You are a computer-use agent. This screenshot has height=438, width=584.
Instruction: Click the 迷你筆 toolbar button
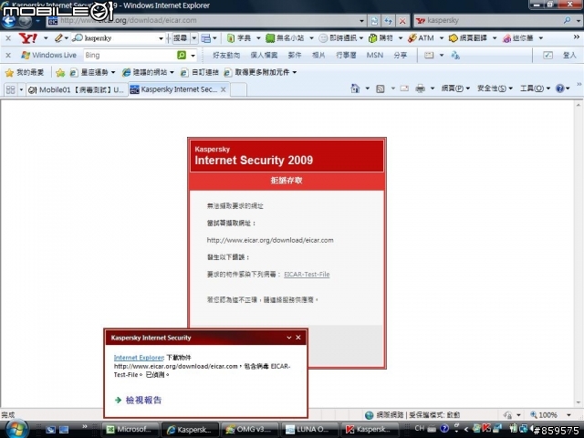[x=517, y=38]
